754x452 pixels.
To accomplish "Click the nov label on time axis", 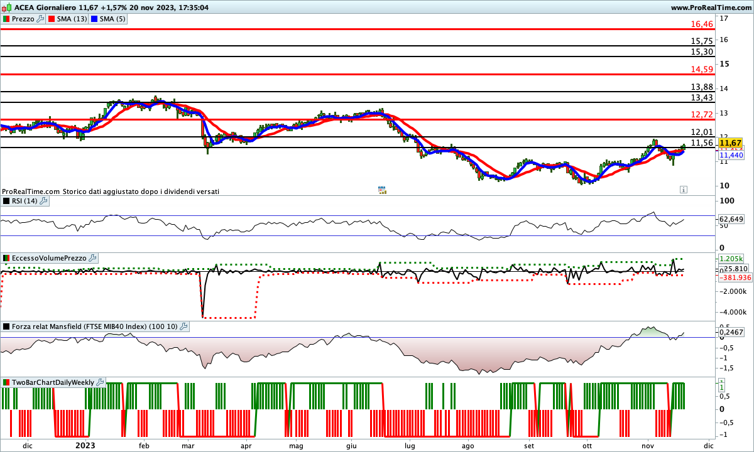I will (648, 445).
